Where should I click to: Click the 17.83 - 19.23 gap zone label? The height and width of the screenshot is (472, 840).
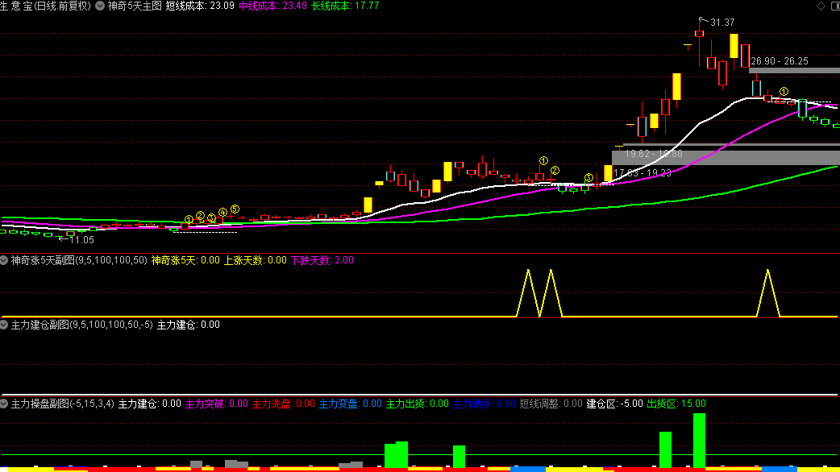click(642, 173)
